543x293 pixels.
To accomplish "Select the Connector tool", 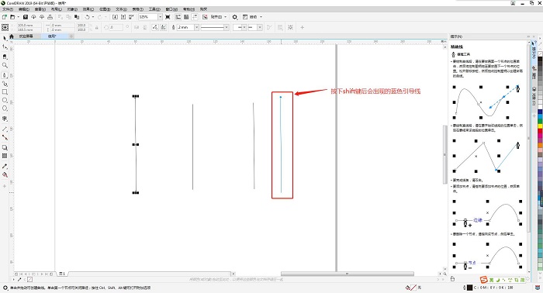I will click(x=5, y=137).
